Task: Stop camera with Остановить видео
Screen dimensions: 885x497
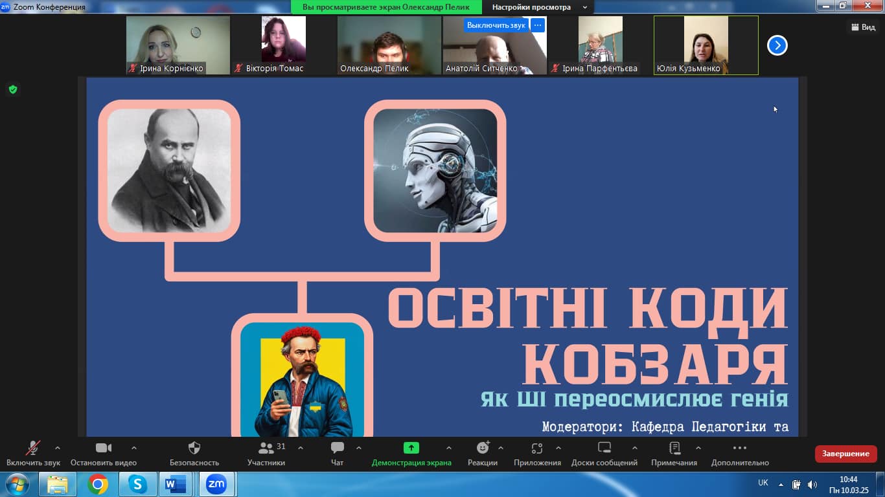Action: (104, 453)
